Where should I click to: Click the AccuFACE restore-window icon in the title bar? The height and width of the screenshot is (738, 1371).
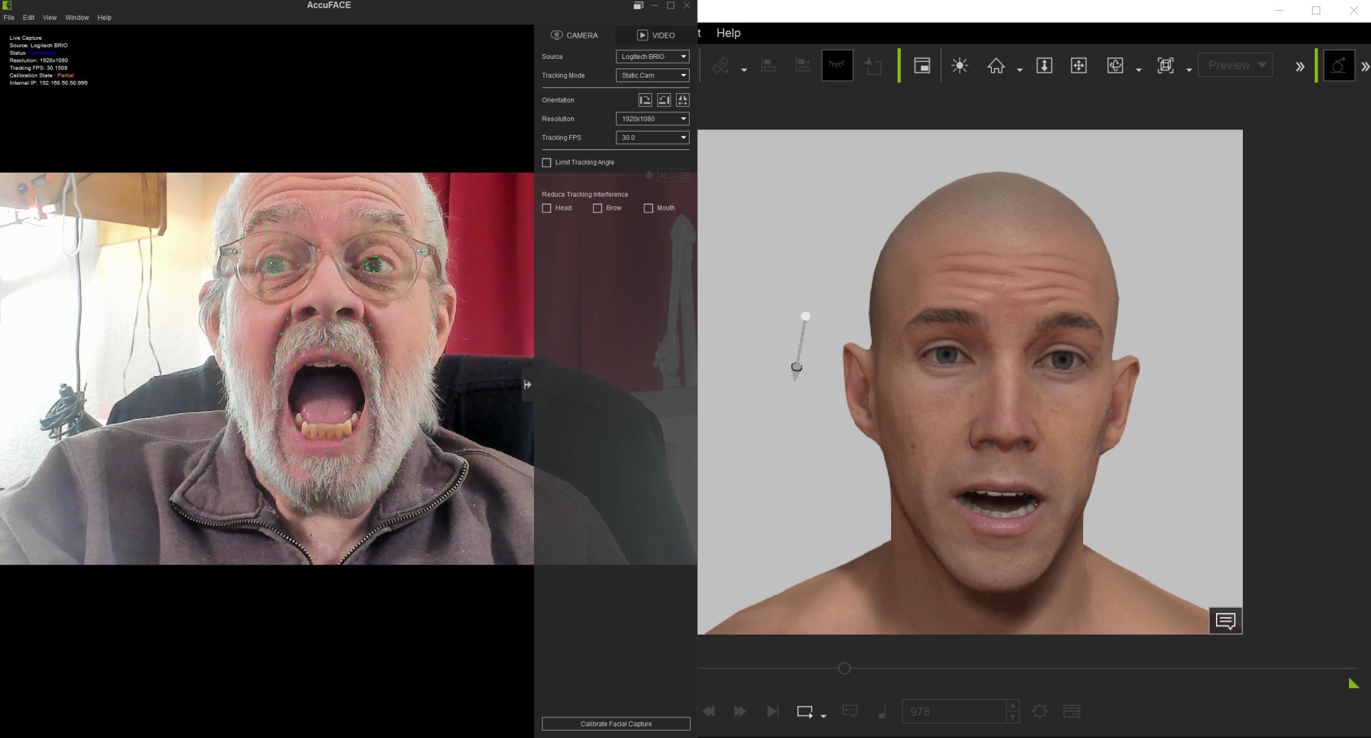[x=638, y=5]
